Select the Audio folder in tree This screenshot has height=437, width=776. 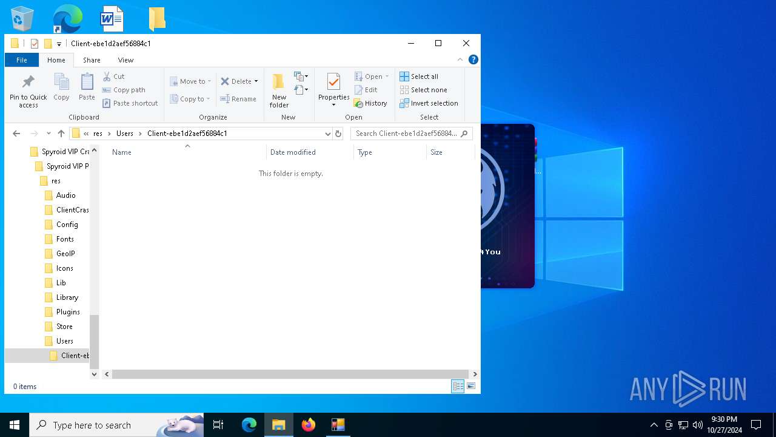pyautogui.click(x=66, y=195)
